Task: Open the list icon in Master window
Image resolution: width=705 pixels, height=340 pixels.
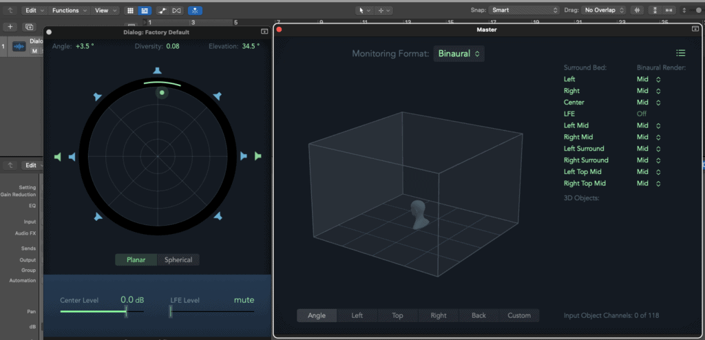Action: [680, 53]
